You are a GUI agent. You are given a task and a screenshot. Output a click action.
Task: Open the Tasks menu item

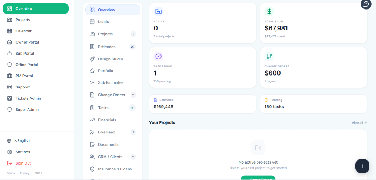pos(113,108)
